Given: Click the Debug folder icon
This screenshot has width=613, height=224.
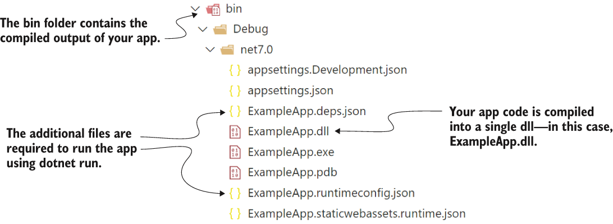Looking at the screenshot, I should click(219, 29).
